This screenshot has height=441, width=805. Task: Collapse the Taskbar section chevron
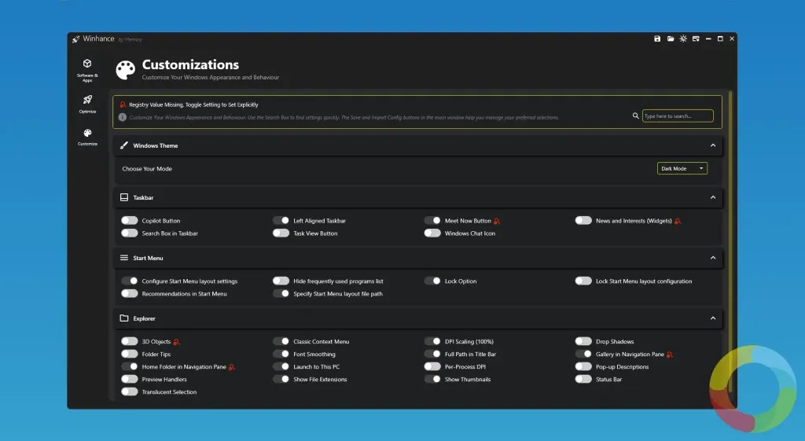(x=712, y=197)
